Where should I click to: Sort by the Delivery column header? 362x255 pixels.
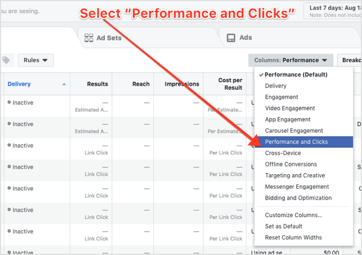click(x=19, y=84)
